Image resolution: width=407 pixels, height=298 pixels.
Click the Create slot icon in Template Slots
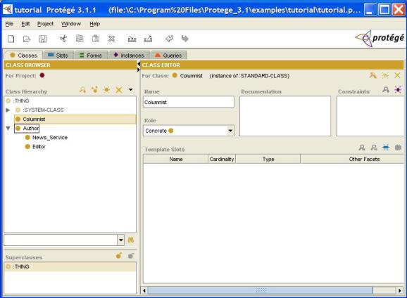tap(386, 148)
